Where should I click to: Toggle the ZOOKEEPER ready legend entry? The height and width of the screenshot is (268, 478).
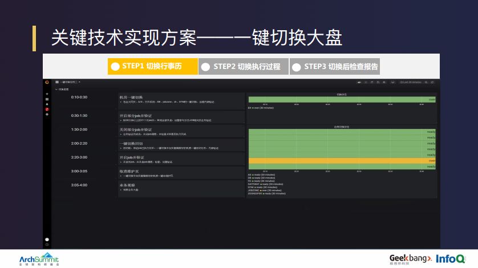coord(267,193)
